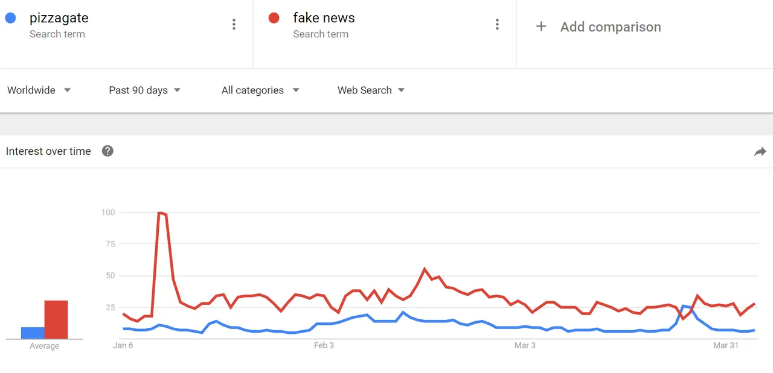Click the blue pizzagate color dot

(x=10, y=18)
